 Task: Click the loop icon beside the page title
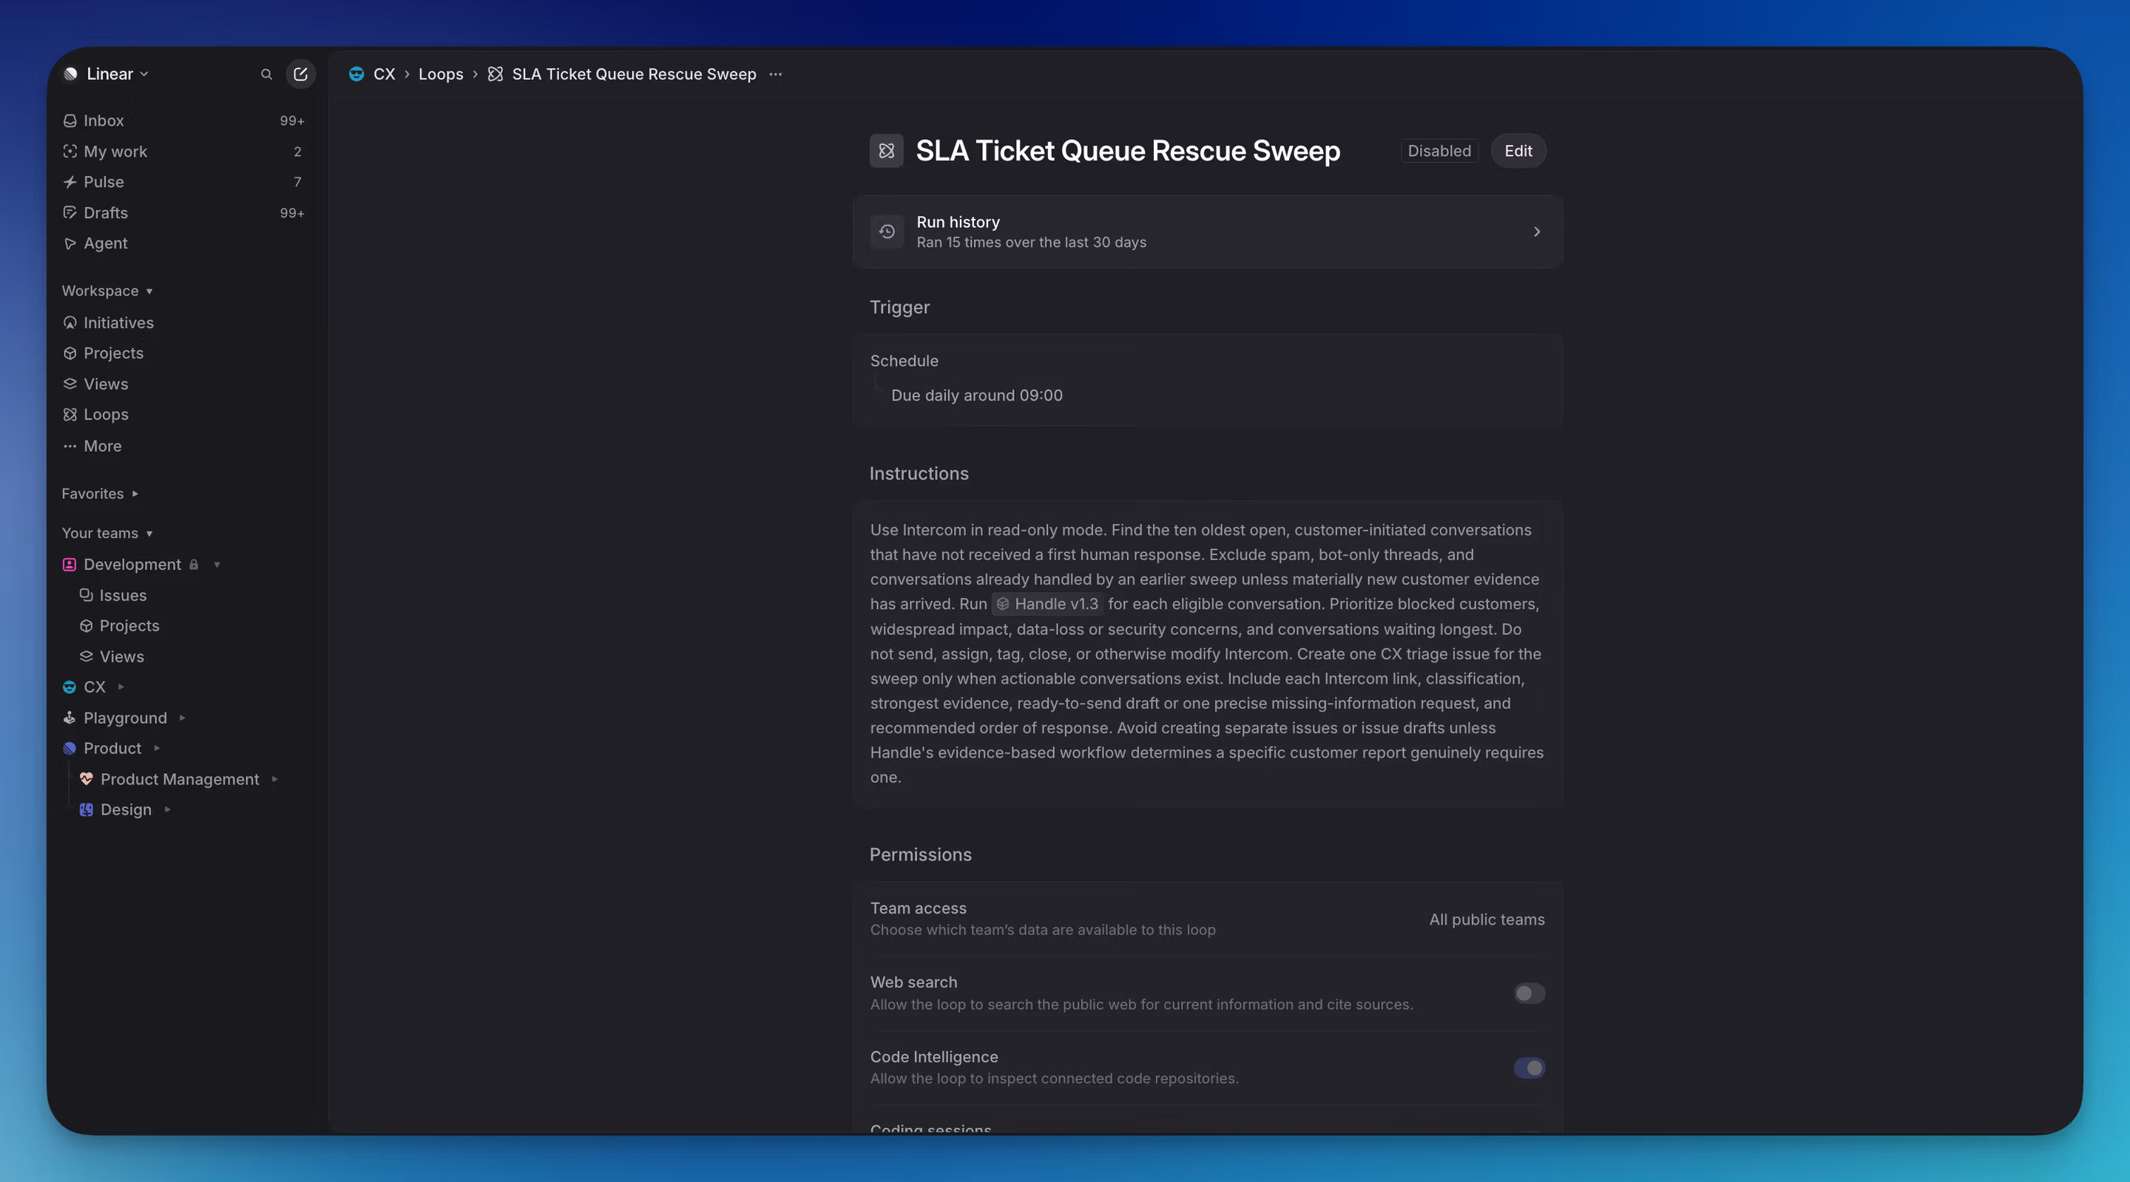[887, 152]
